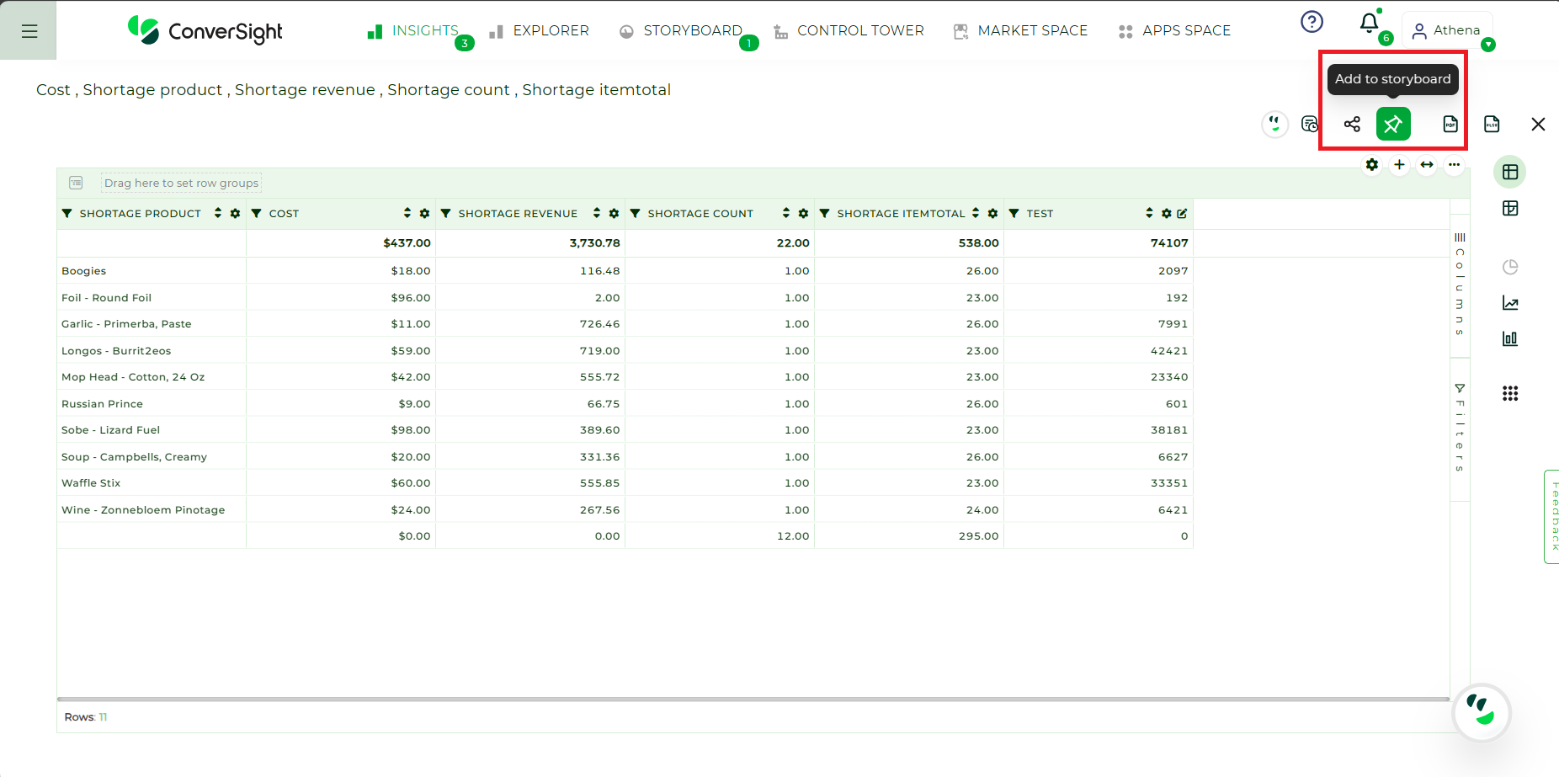Click the row group panel icon
Screen dimensions: 1559x777
click(76, 183)
